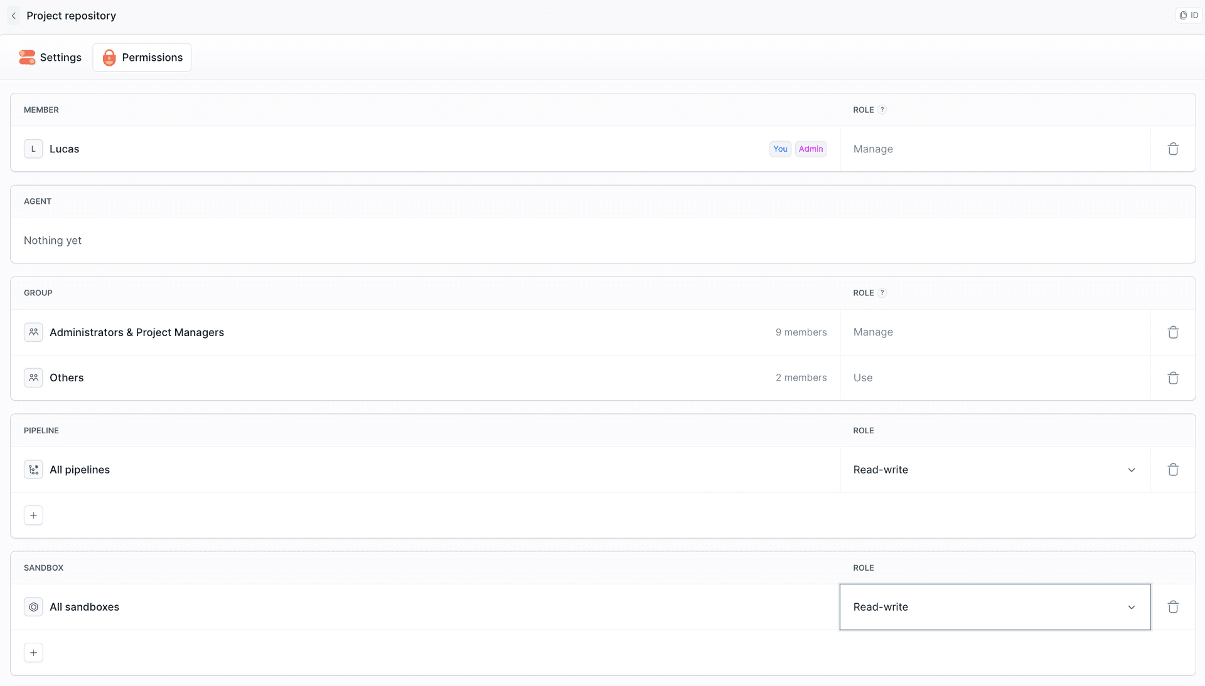Open the All sandboxes role dropdown
This screenshot has height=686, width=1205.
[995, 607]
